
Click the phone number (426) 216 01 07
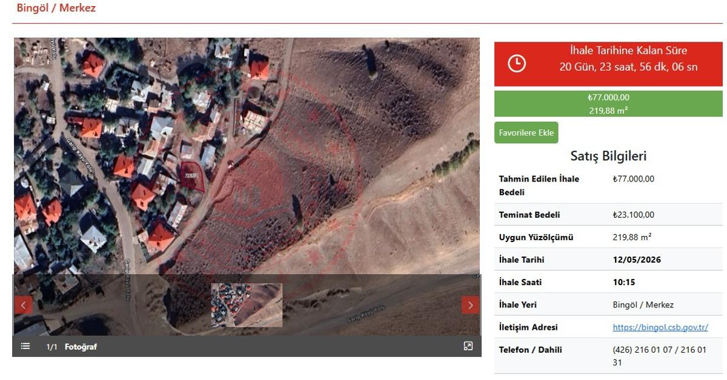click(643, 350)
